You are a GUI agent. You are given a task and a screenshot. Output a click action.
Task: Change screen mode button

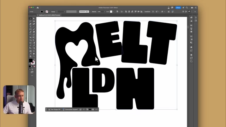pyautogui.click(x=32, y=72)
